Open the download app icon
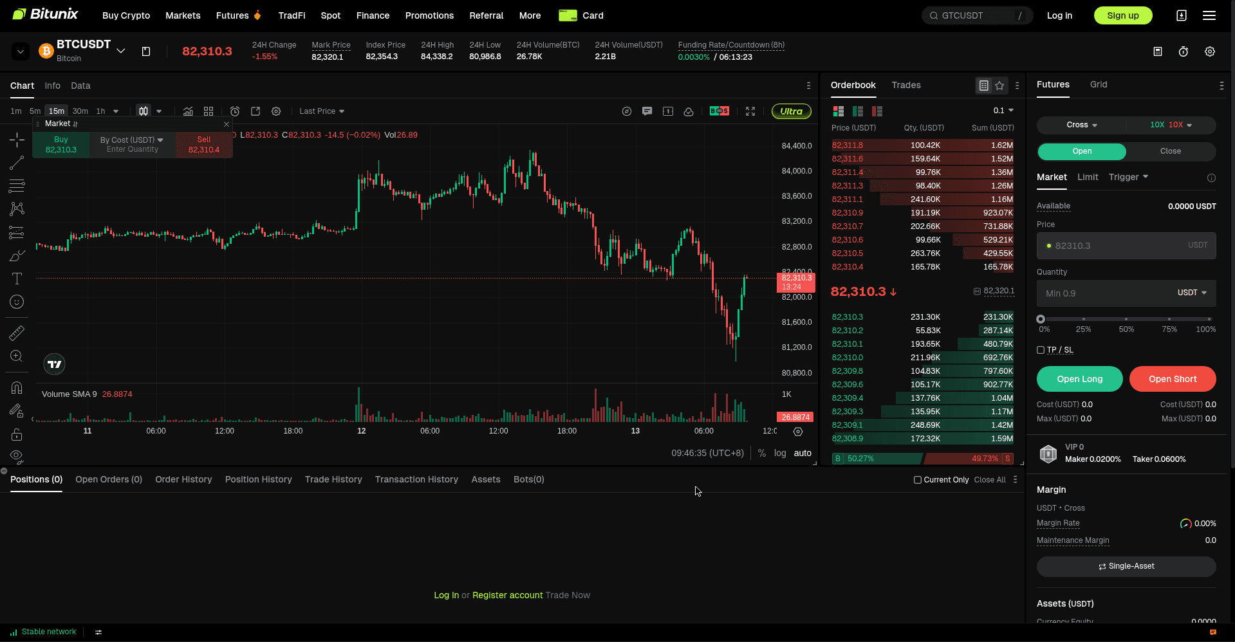Viewport: 1235px width, 642px height. point(1182,15)
